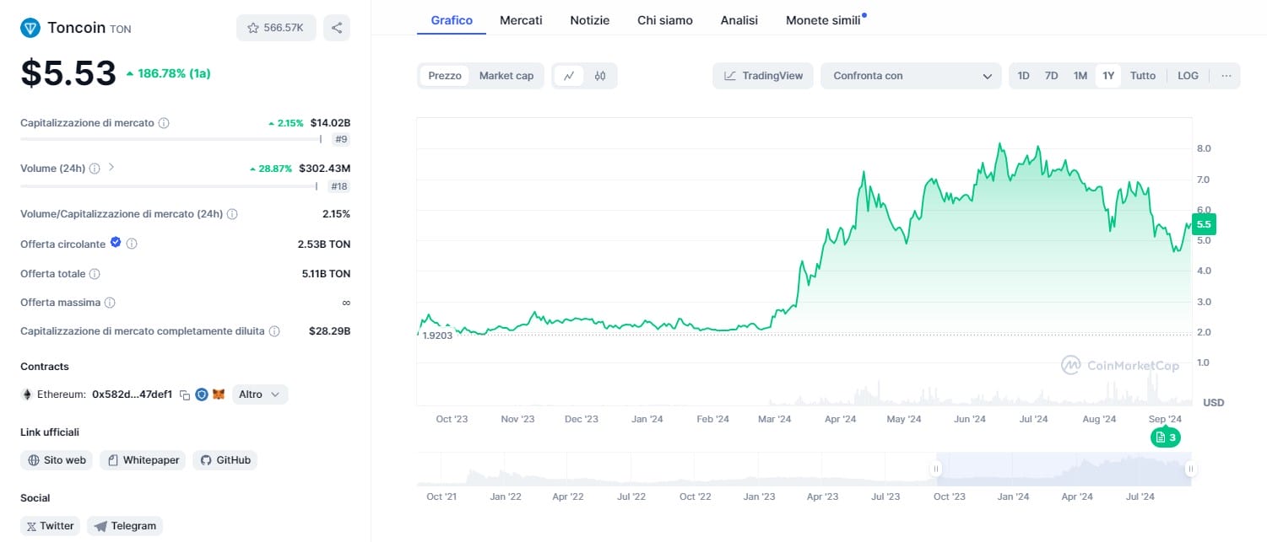Click the 5.5 current price label
The height and width of the screenshot is (542, 1267).
tap(1204, 224)
